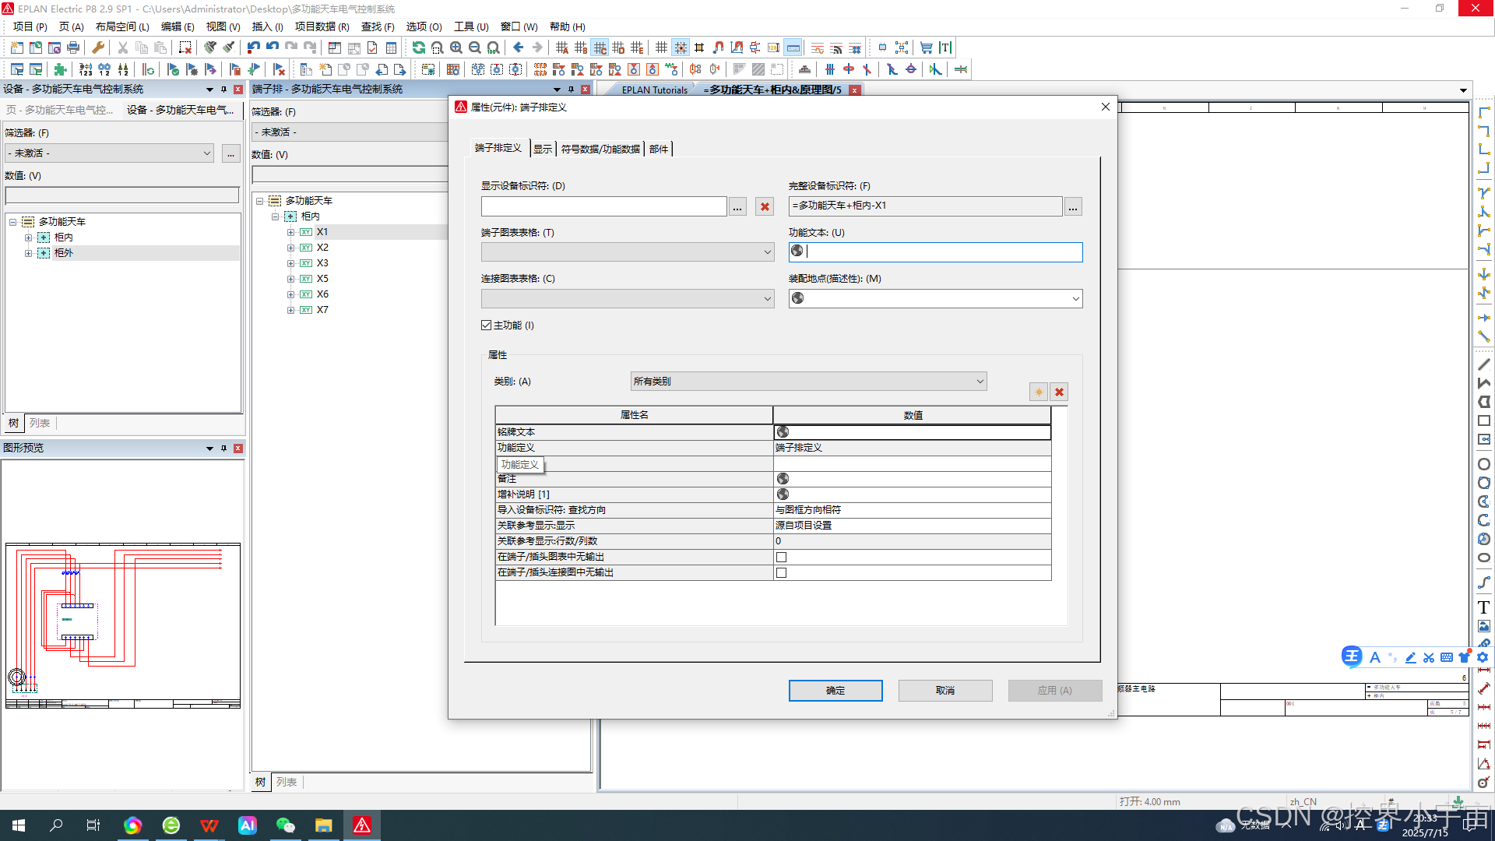Select the X5 terminal strip row
The height and width of the screenshot is (841, 1495).
pos(322,280)
